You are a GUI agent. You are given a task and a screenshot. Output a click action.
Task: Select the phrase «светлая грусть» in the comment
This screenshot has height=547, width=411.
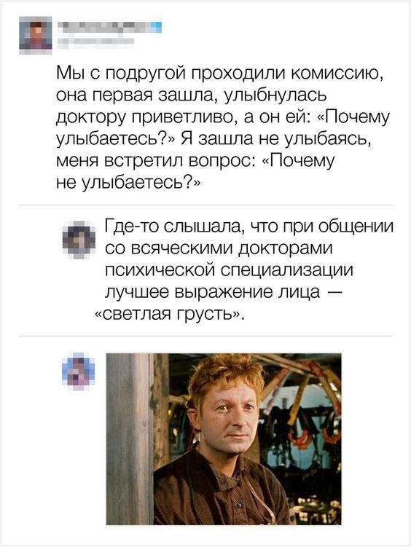tap(168, 314)
